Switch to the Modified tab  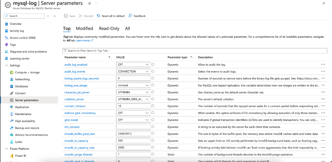click(84, 28)
